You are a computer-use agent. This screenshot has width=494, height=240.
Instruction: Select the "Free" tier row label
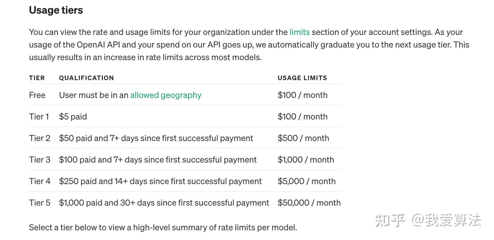coord(37,95)
